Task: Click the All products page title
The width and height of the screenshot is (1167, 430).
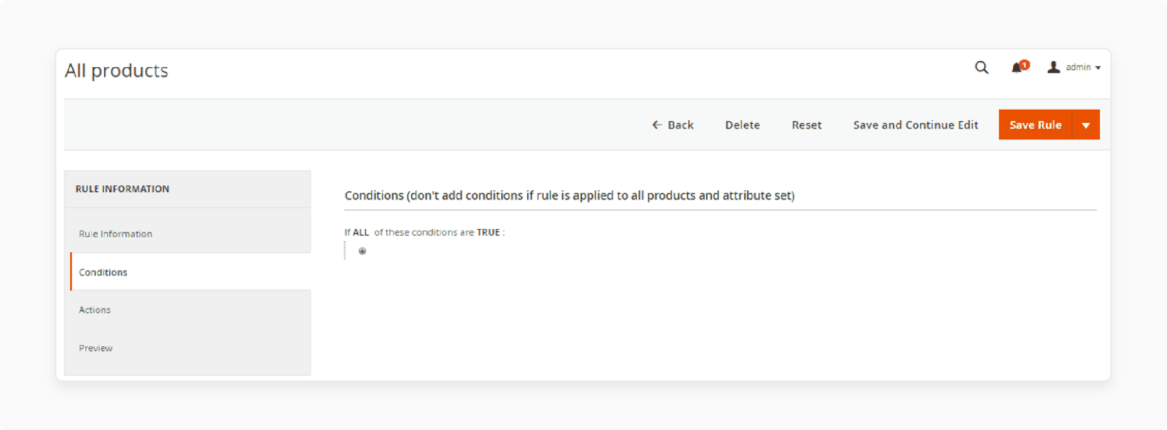Action: point(117,71)
